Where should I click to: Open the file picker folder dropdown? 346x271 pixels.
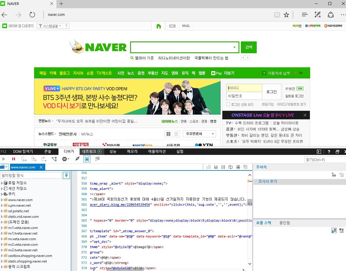click(4, 167)
